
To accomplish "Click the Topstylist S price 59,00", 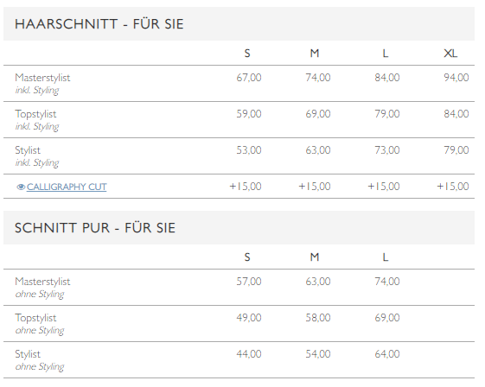I will coord(249,114).
